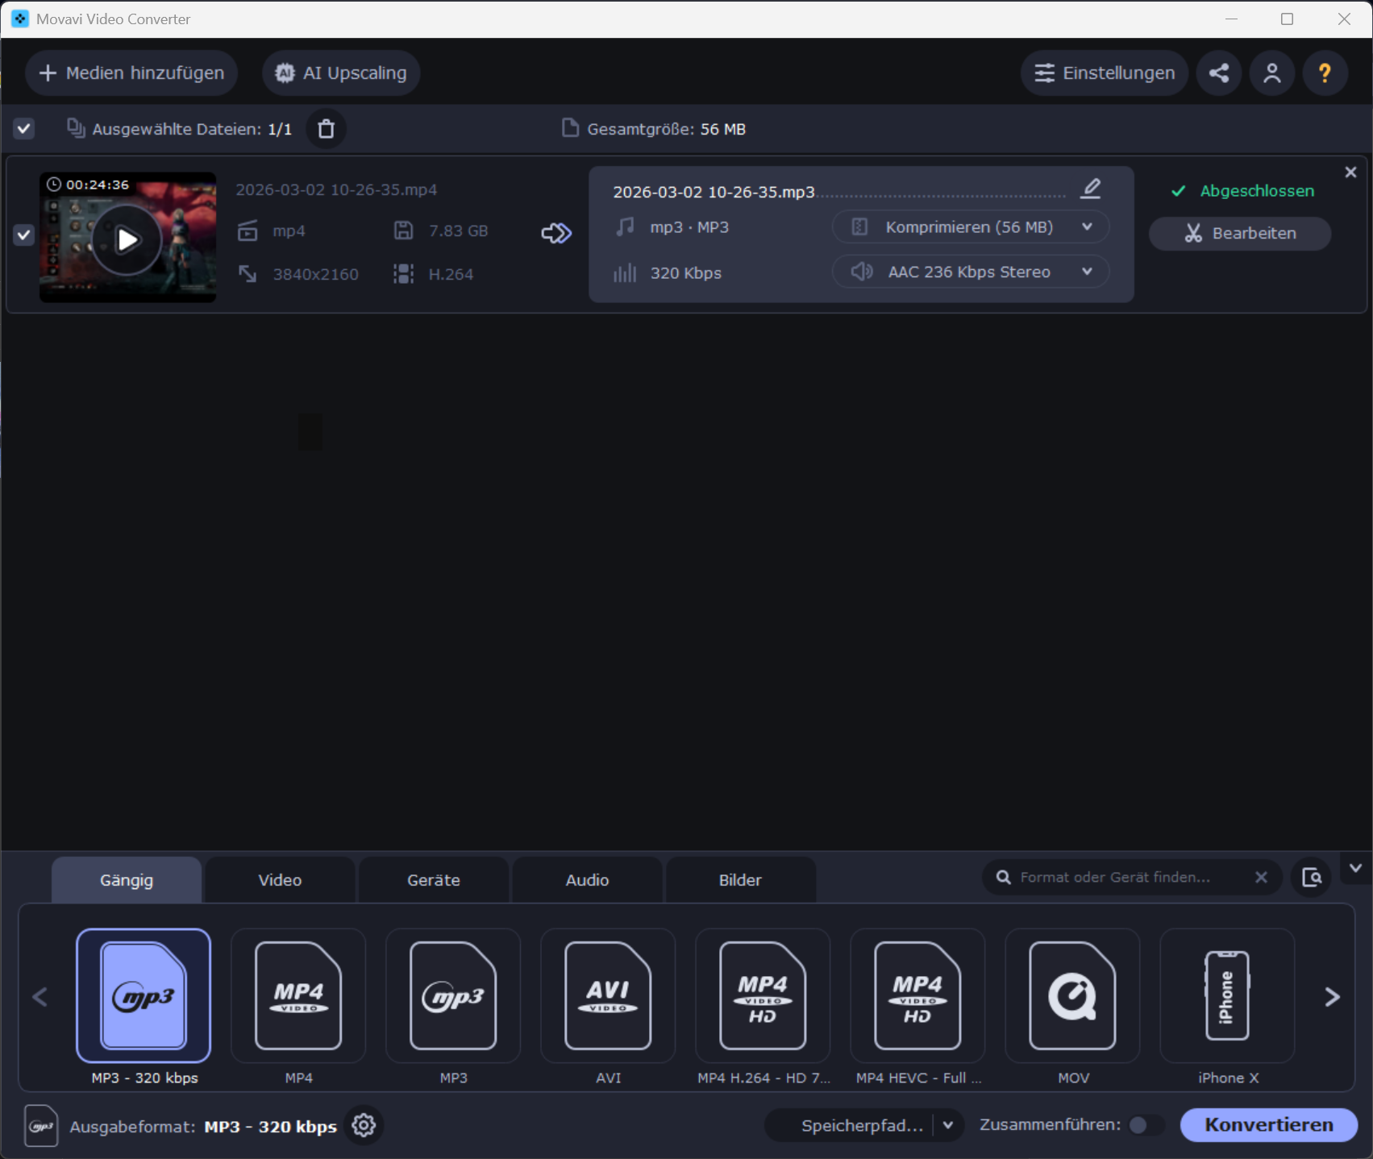Click the convert arrow icon
This screenshot has width=1373, height=1159.
click(556, 234)
